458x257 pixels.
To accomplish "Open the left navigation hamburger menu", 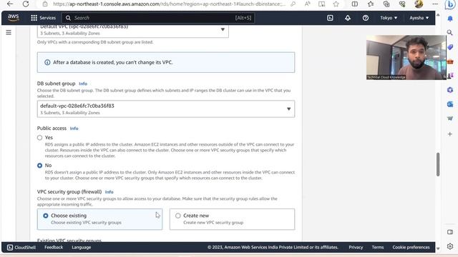I will [9, 32].
